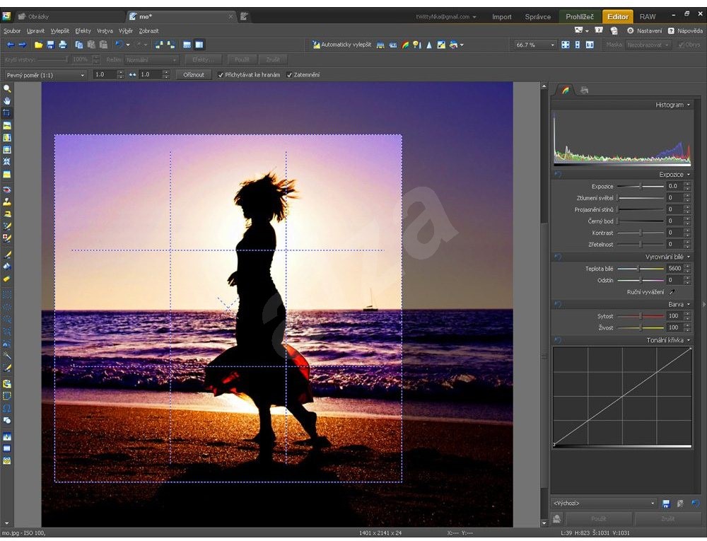Switch to the RAW tab
The image size is (707, 541).
click(x=648, y=16)
